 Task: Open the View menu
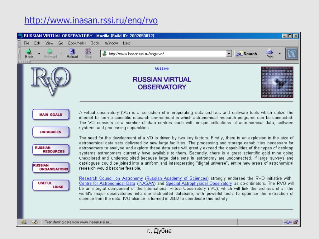(49, 43)
